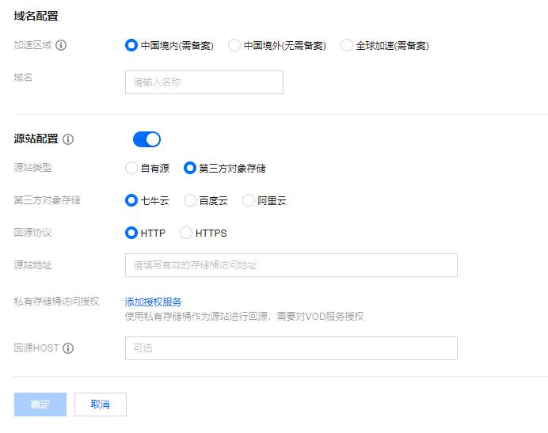548x433 pixels.
Task: Focus the 回源HOST optional input field
Action: coord(291,348)
